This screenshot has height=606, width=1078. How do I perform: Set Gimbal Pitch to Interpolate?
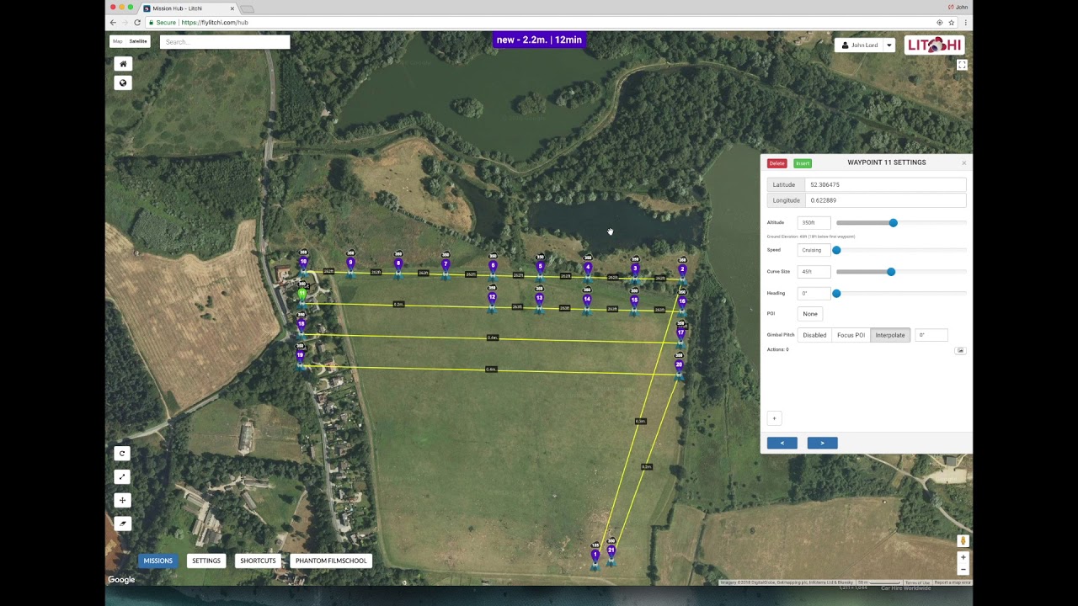(890, 335)
